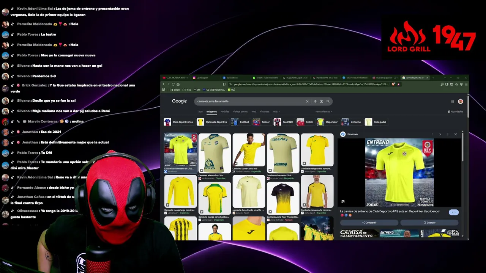This screenshot has height=273, width=486.
Task: Filter by the Fas 2020 chip
Action: 284,122
